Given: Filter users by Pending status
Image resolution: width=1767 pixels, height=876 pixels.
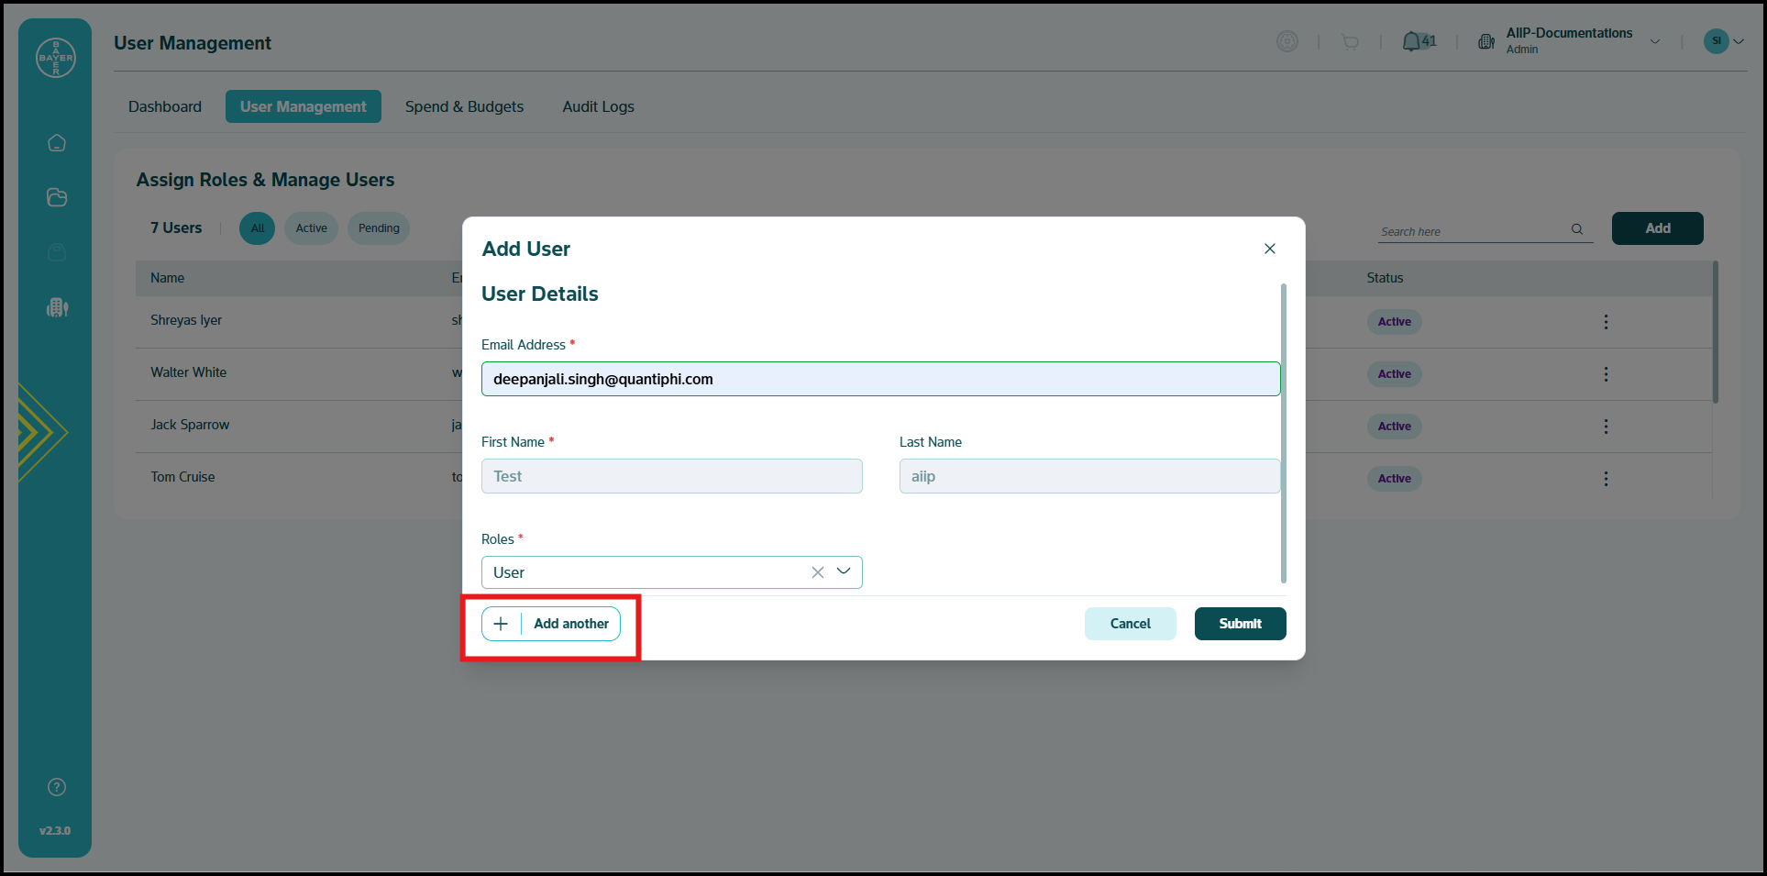Looking at the screenshot, I should coord(379,228).
